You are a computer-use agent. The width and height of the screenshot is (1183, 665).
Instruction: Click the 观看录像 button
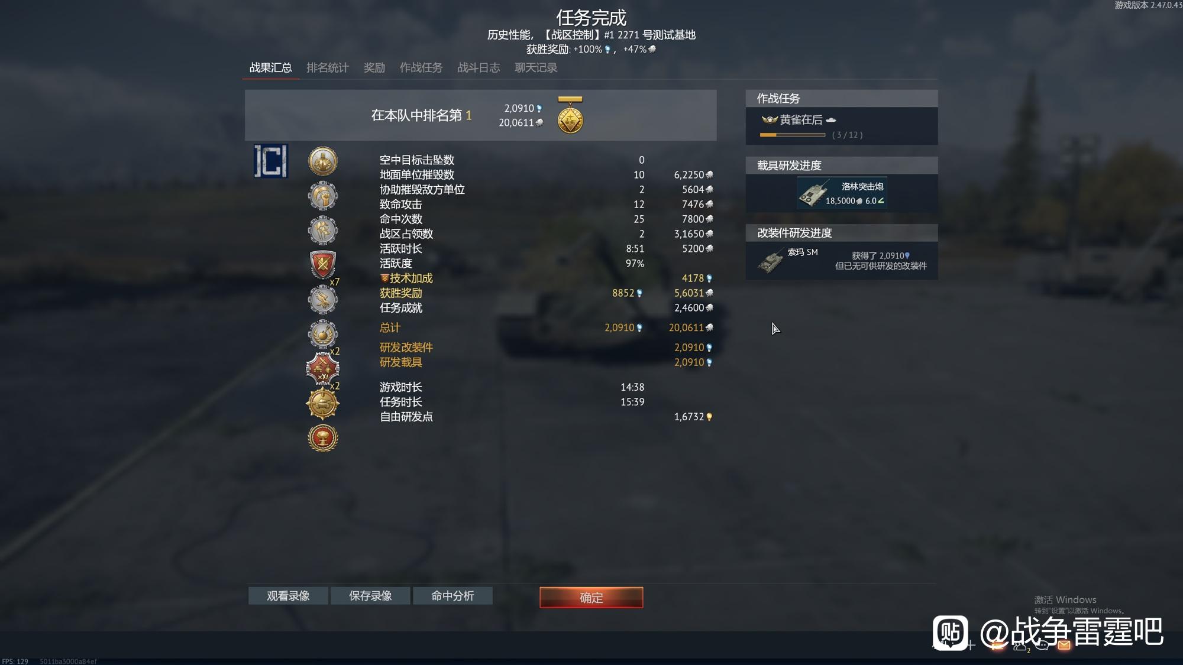click(x=288, y=596)
